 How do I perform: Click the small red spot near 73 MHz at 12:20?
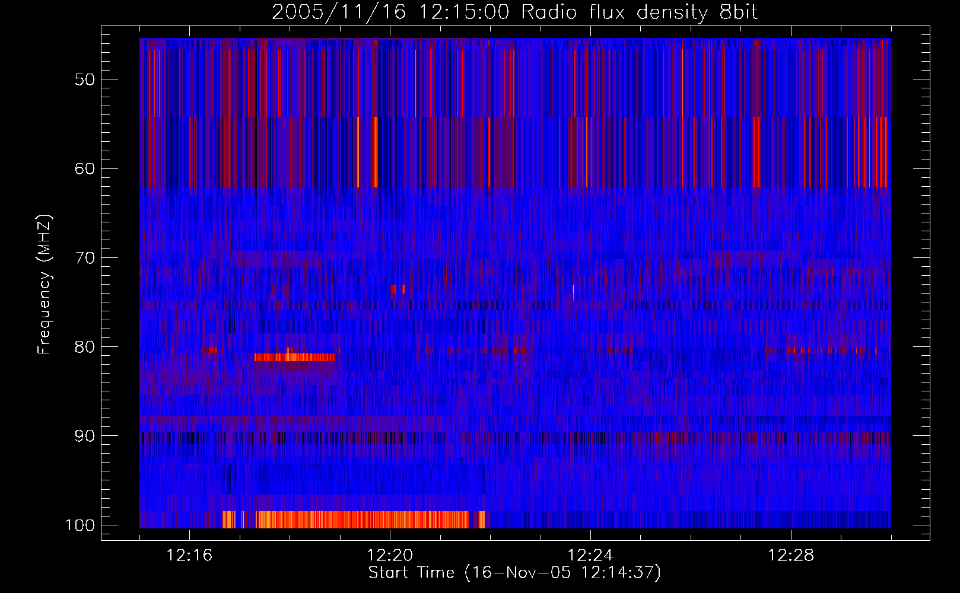coord(393,289)
